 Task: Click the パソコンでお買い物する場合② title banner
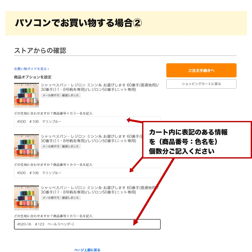[126, 23]
